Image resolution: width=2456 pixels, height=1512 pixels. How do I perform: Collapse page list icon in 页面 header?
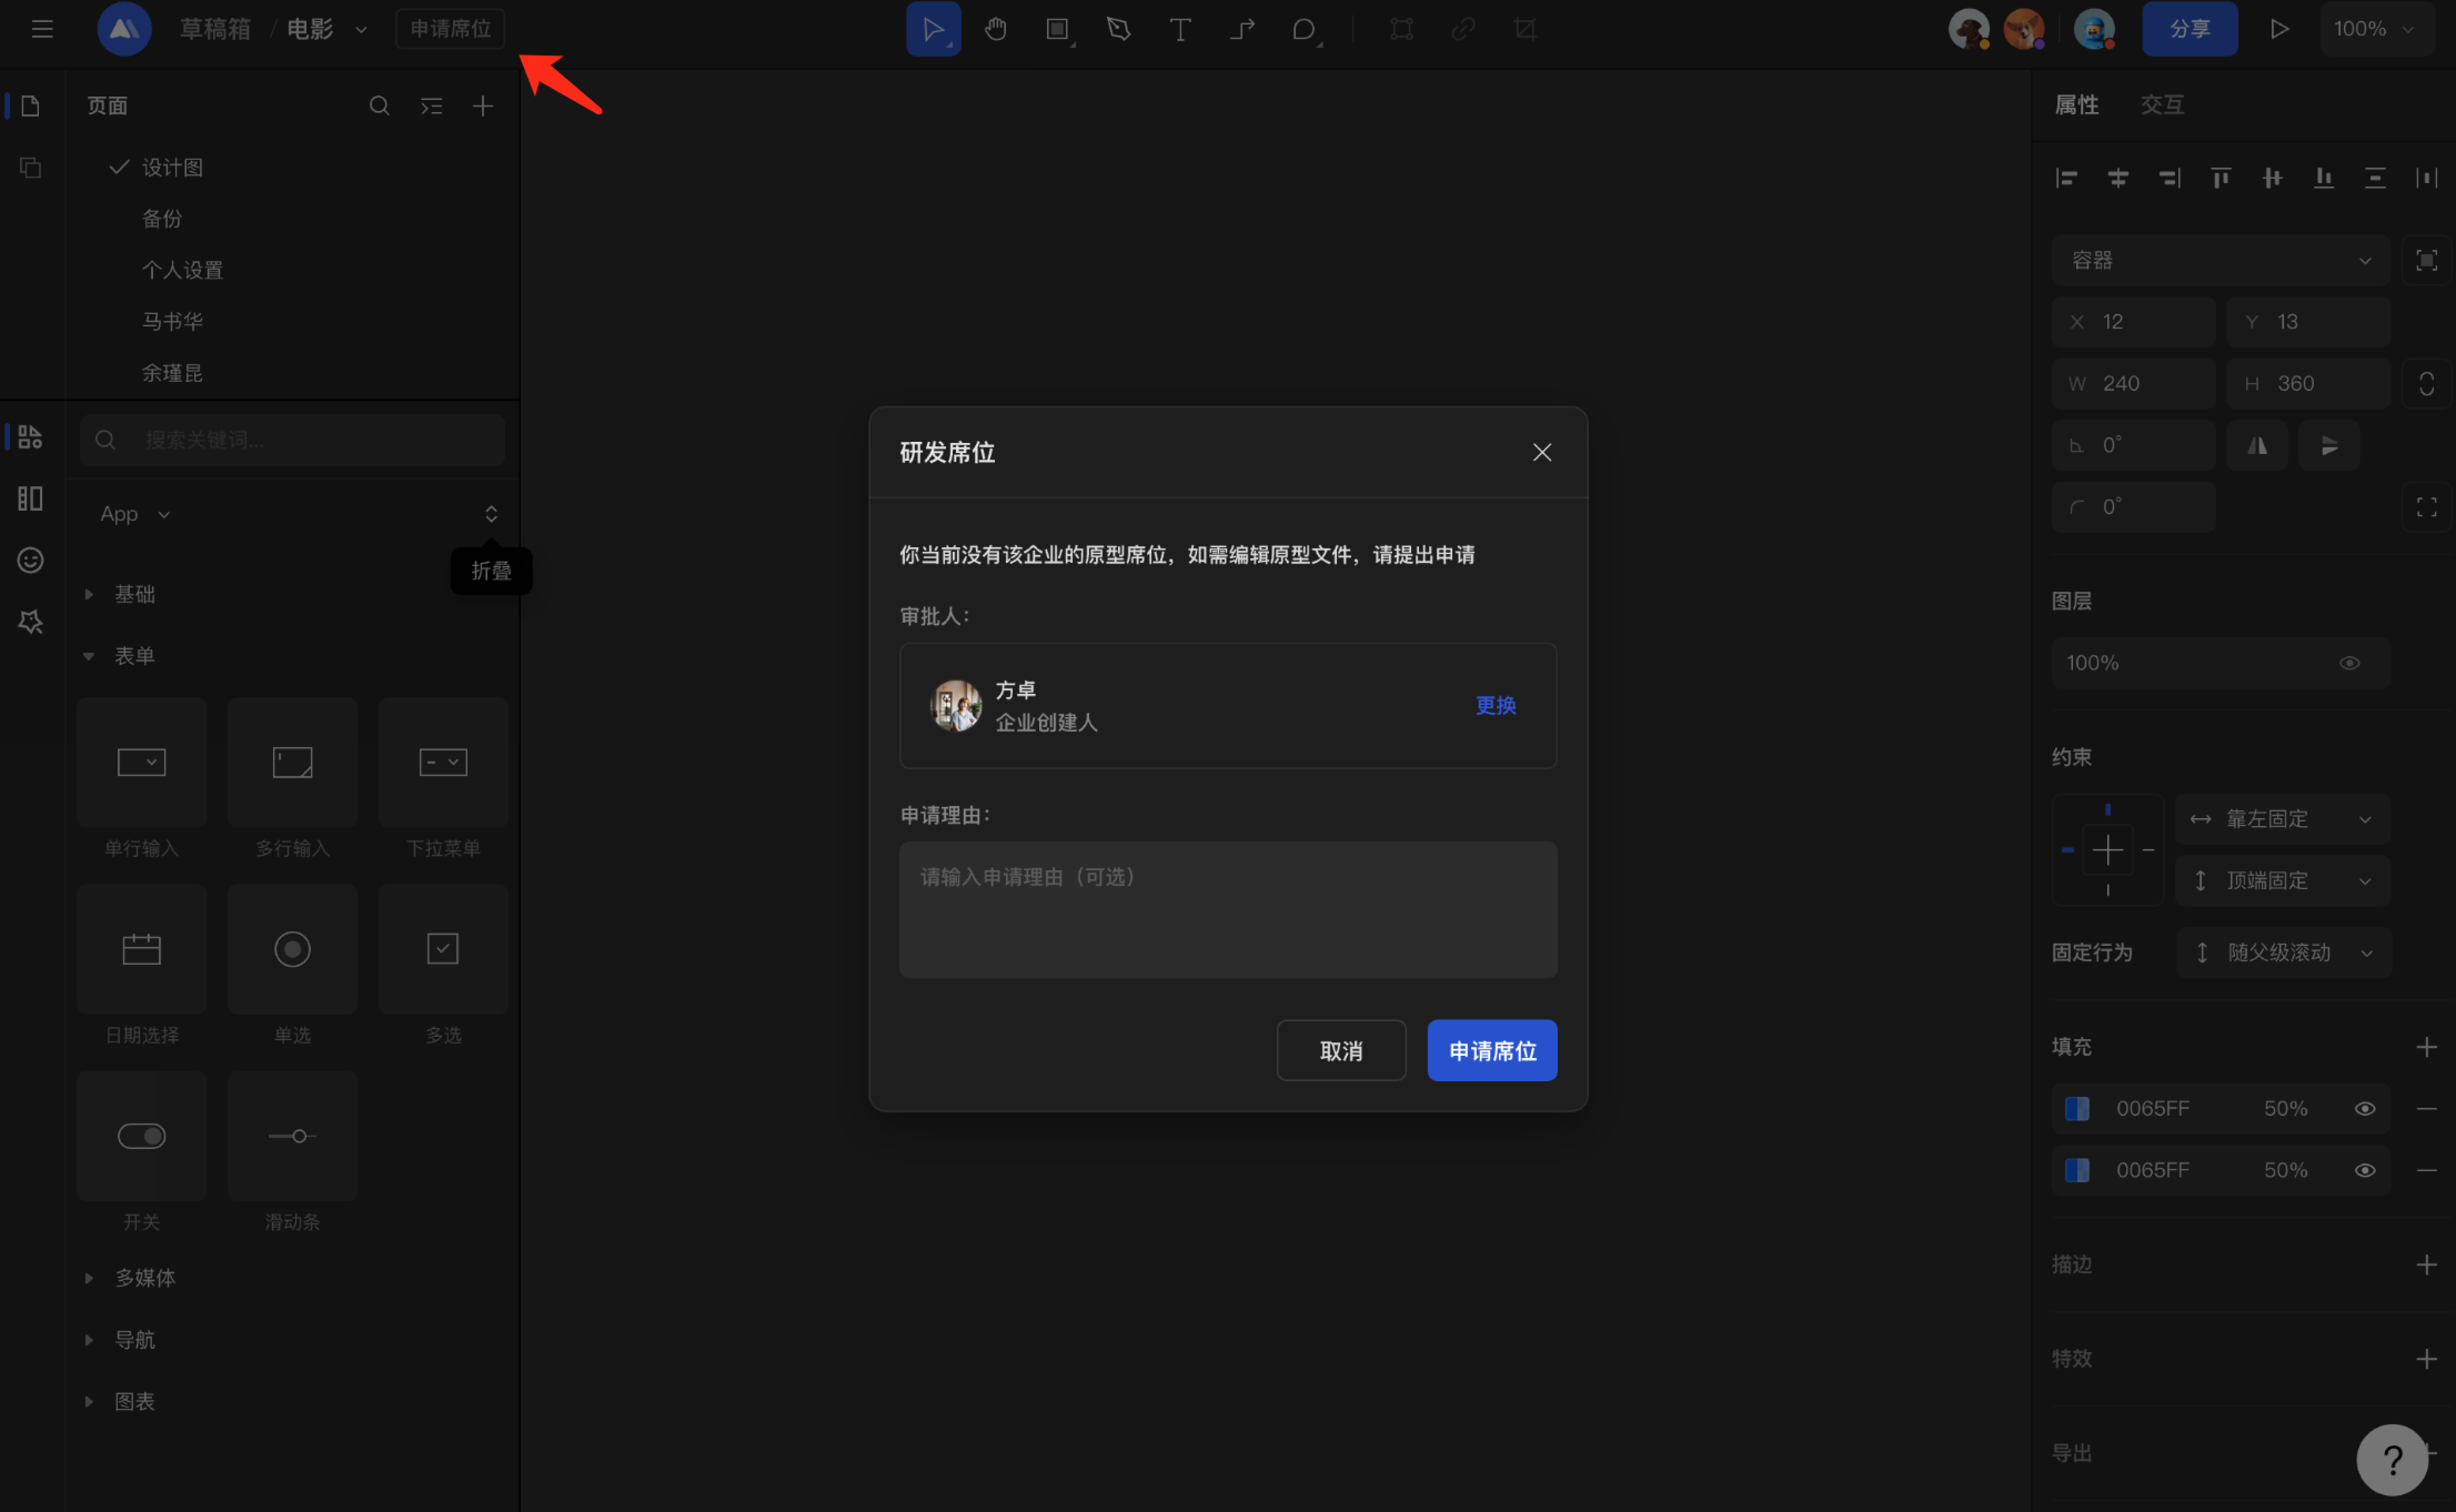pos(431,106)
